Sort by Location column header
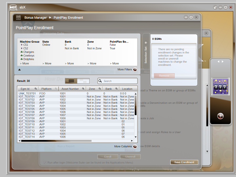The width and height of the screenshot is (236, 177). pyautogui.click(x=127, y=89)
